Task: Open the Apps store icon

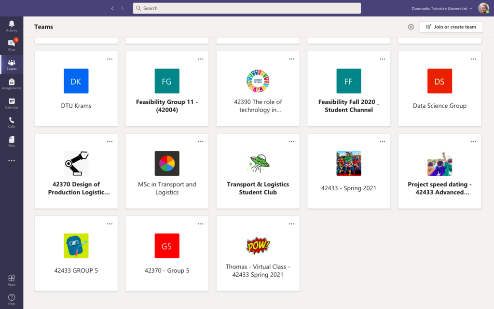Action: [x=12, y=280]
